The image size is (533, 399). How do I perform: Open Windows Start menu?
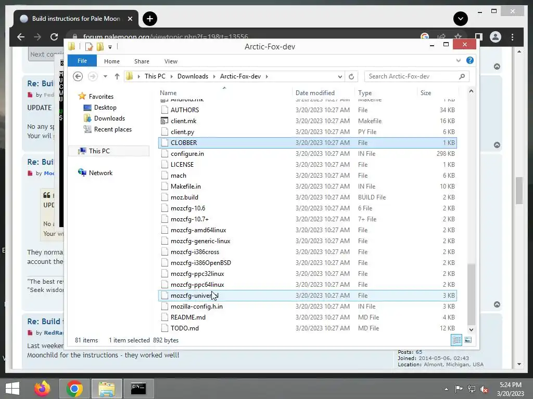click(x=12, y=389)
